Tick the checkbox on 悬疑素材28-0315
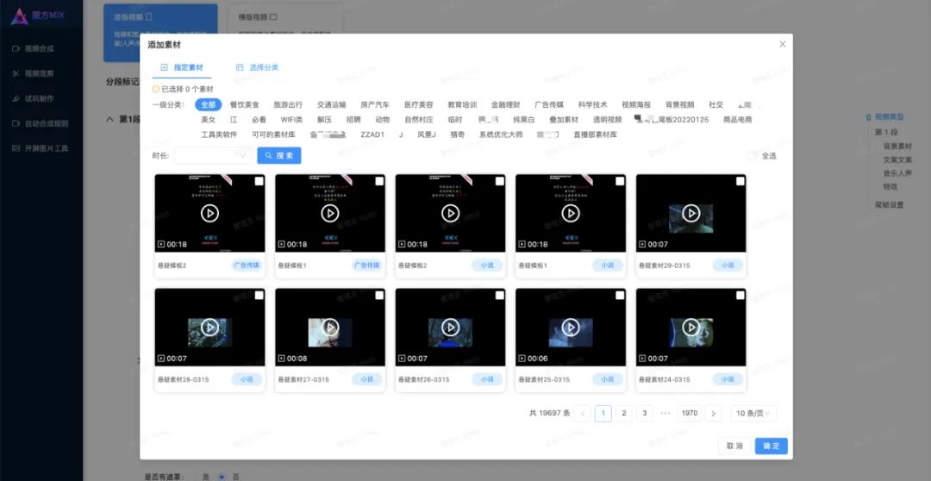The image size is (931, 481). point(259,296)
